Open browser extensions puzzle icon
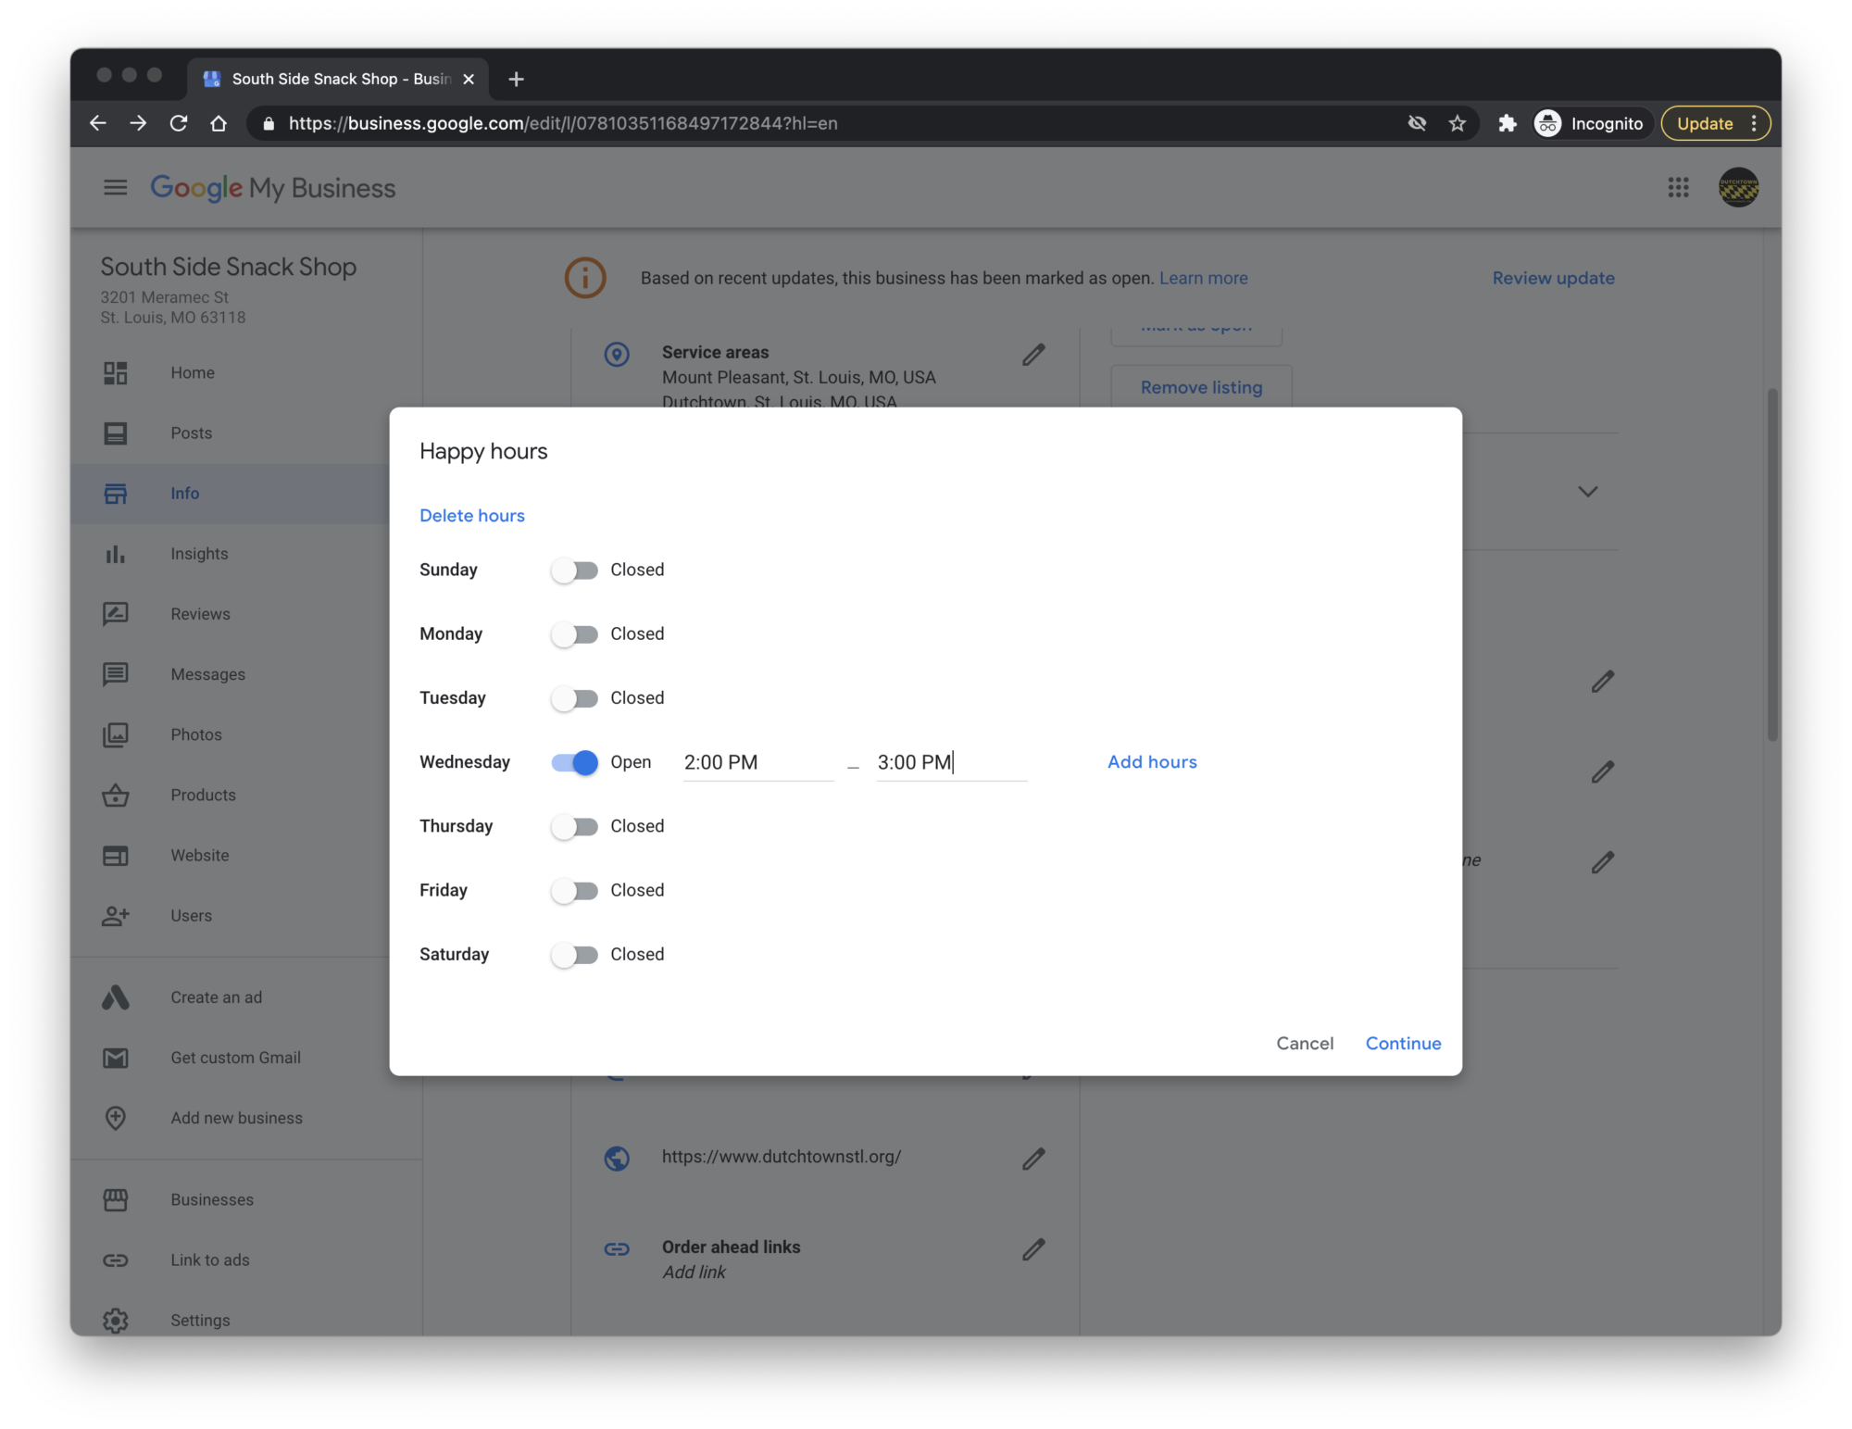The width and height of the screenshot is (1852, 1429). tap(1507, 123)
